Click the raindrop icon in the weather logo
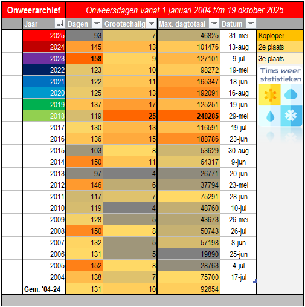This screenshot has width=305, height=307. point(270,116)
